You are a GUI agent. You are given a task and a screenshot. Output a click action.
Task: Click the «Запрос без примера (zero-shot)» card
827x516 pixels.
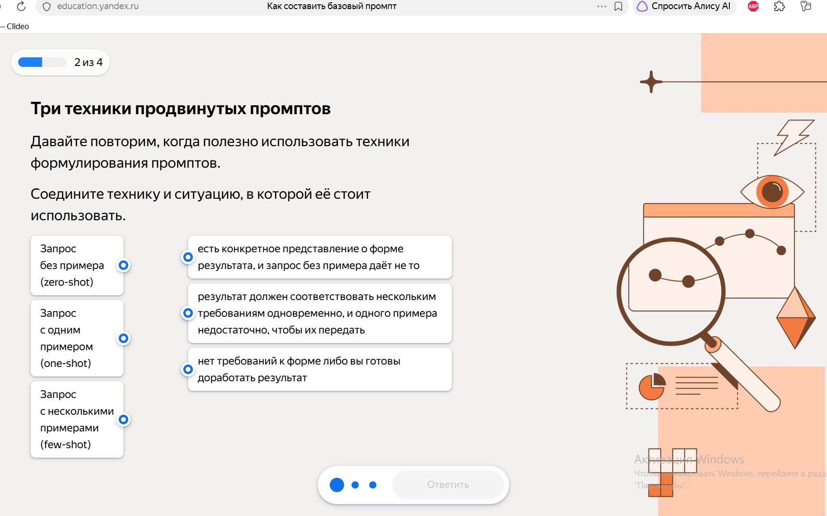[77, 265]
